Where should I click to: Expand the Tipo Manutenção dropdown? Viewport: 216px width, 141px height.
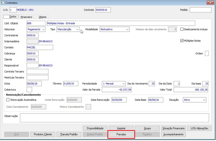coord(68,29)
